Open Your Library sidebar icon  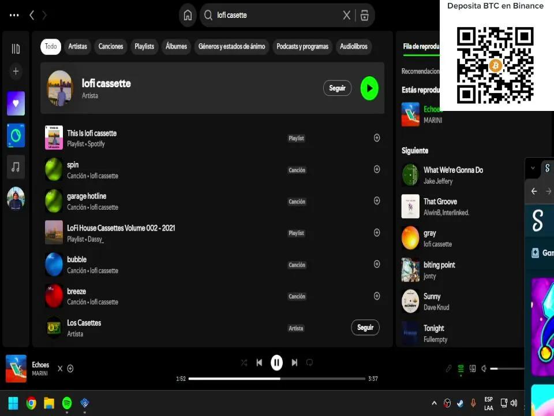[16, 49]
